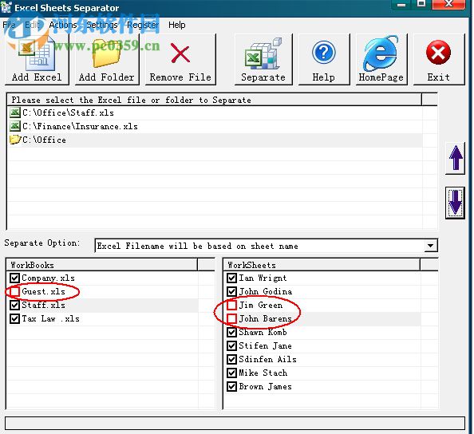Uncheck the Company.xls workbook checkbox
This screenshot has width=474, height=434.
(14, 278)
